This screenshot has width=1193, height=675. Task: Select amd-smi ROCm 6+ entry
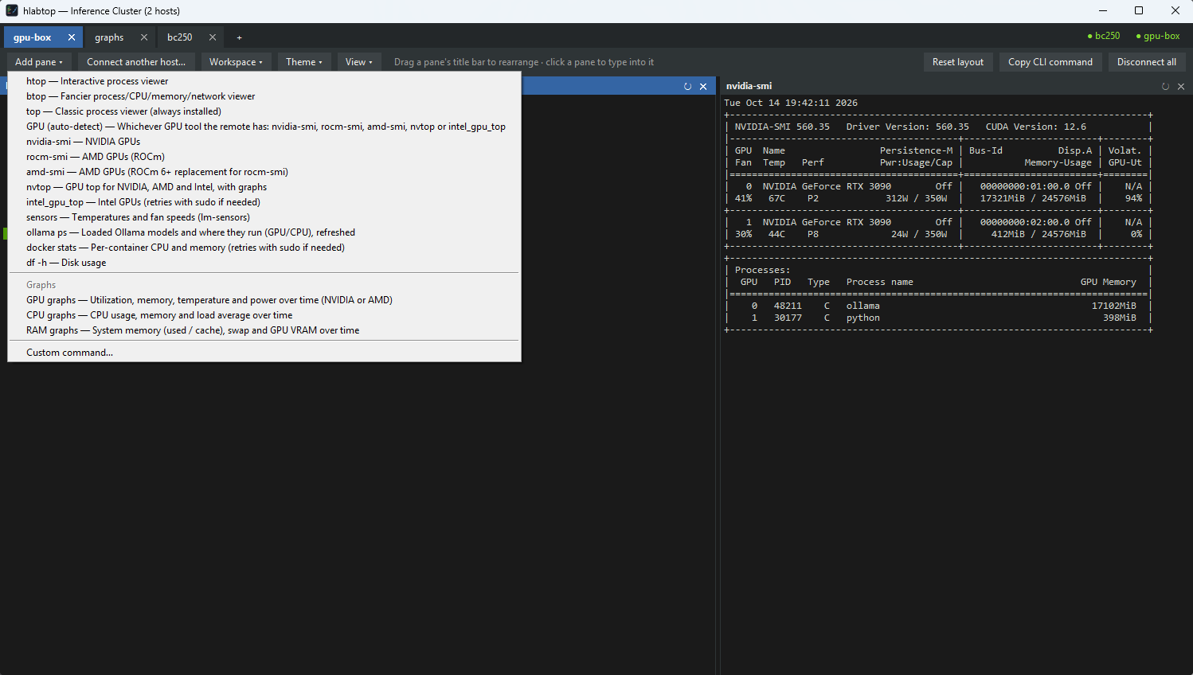[x=264, y=172]
